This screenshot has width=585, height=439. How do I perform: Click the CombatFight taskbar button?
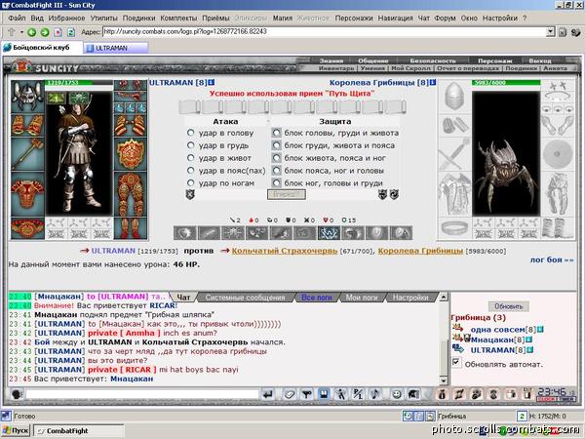coord(79,431)
